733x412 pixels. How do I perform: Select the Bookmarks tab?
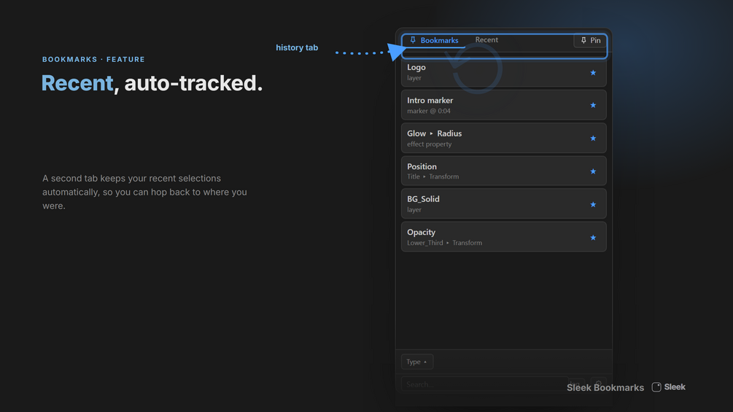(x=434, y=40)
